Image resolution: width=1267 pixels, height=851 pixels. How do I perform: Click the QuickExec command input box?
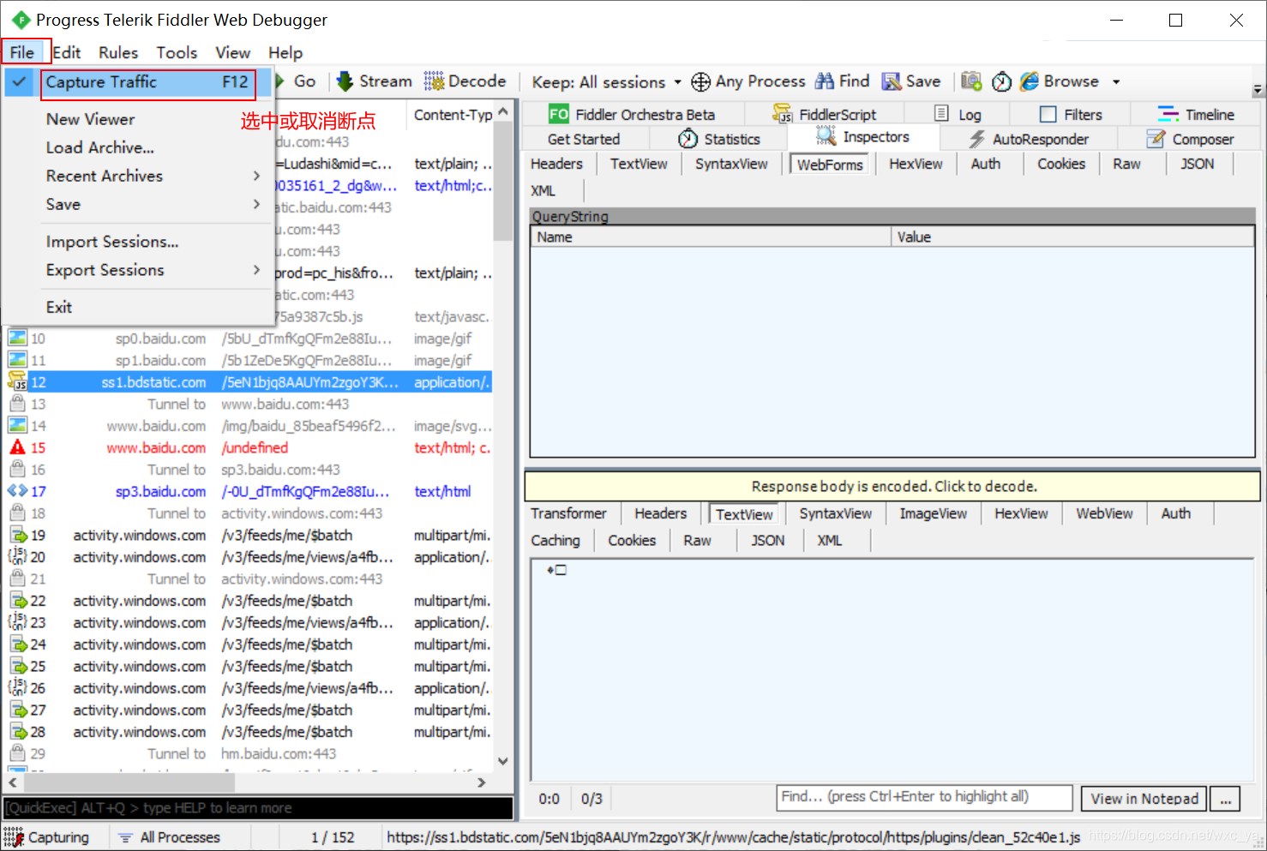[258, 808]
